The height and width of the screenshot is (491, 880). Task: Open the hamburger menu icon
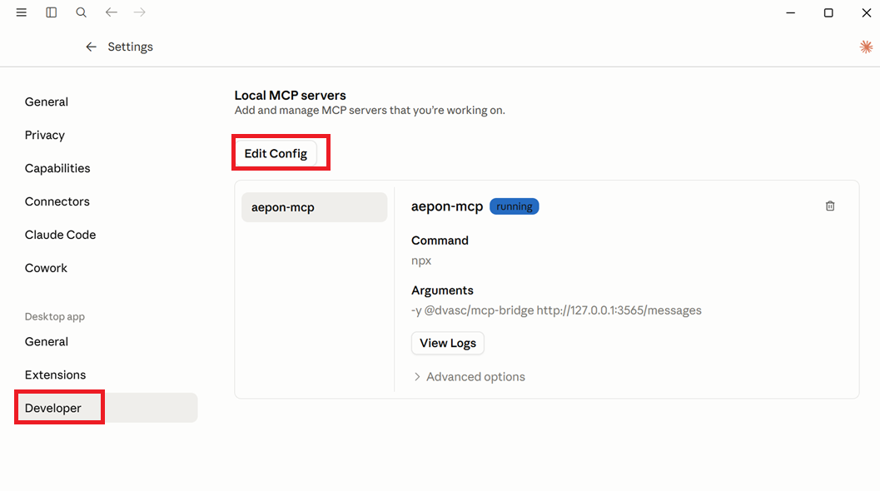pyautogui.click(x=22, y=12)
